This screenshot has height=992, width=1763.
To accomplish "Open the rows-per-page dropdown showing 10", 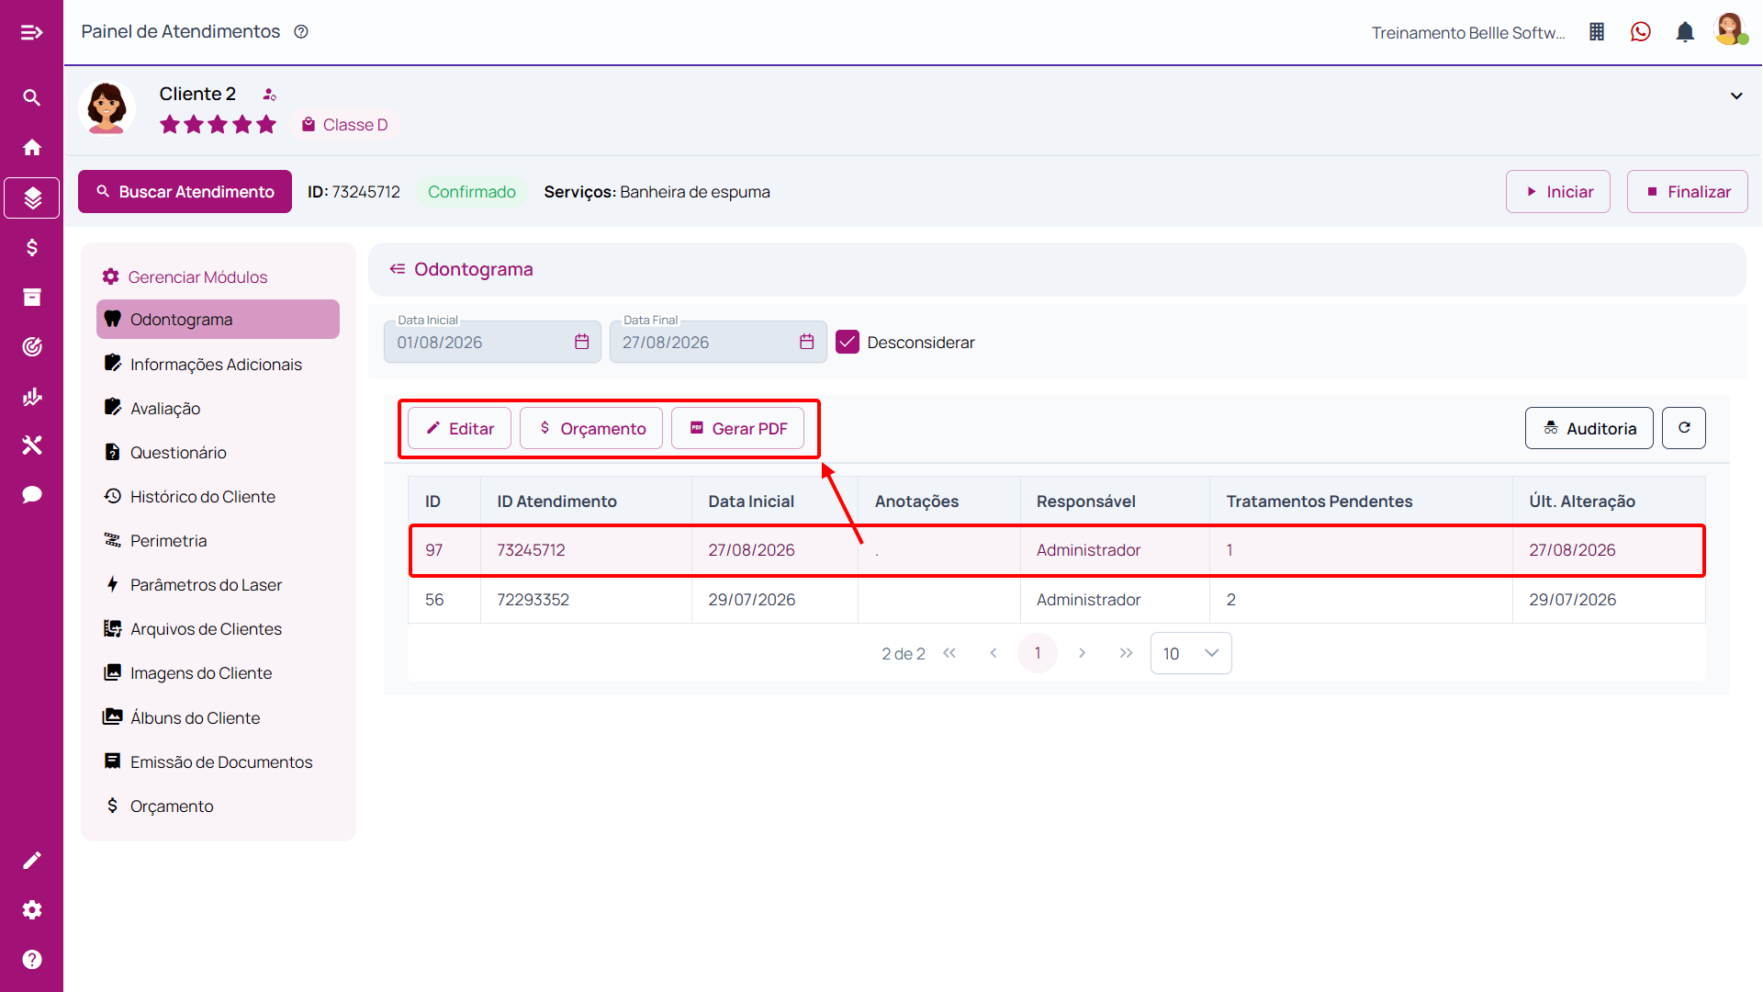I will pos(1191,653).
